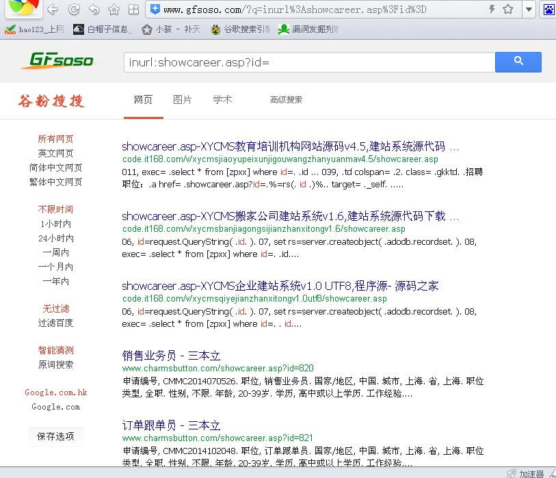Viewport: 556px width, 478px height.
Task: Choose Google.com.hk source
Action: click(55, 393)
